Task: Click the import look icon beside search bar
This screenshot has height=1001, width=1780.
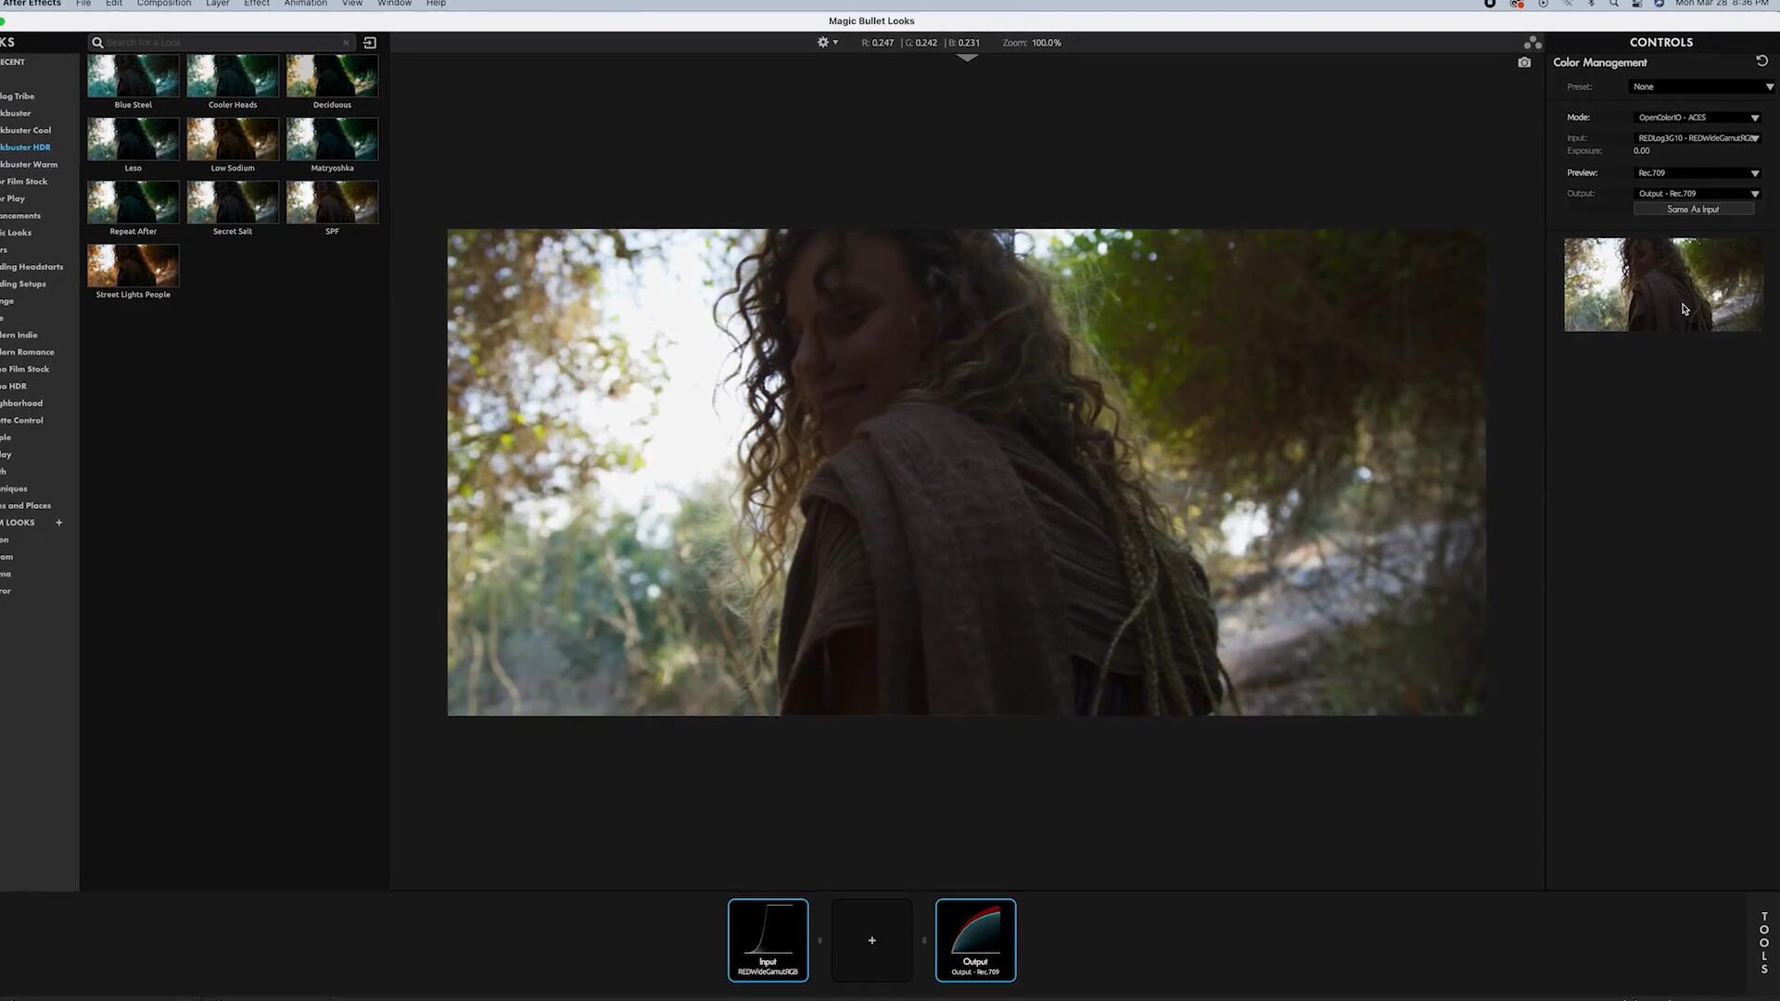Action: [x=369, y=43]
